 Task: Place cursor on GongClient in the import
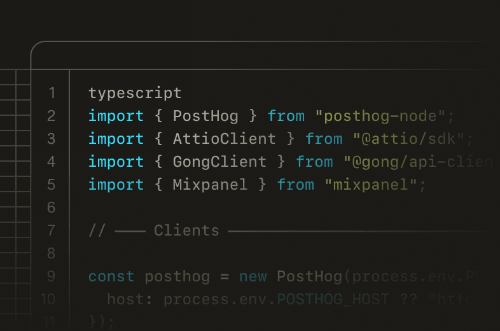pos(219,162)
